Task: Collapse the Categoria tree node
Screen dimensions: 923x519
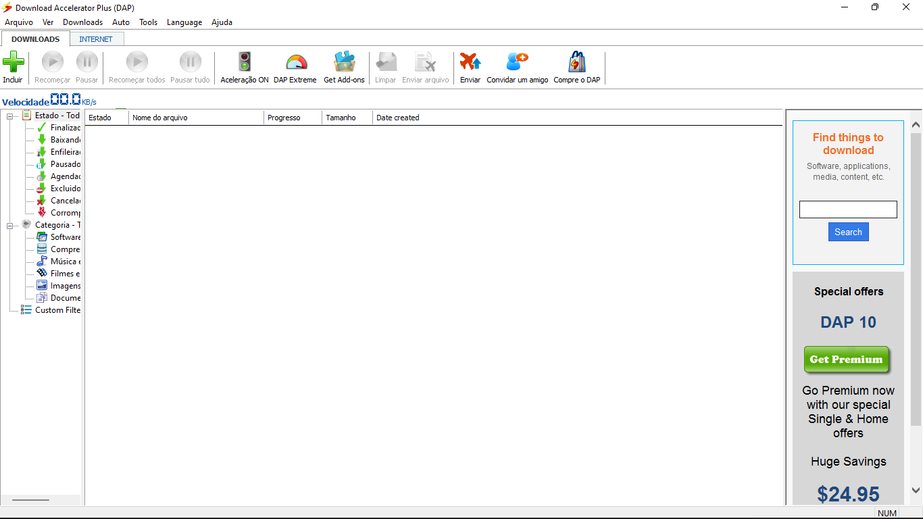Action: point(10,226)
